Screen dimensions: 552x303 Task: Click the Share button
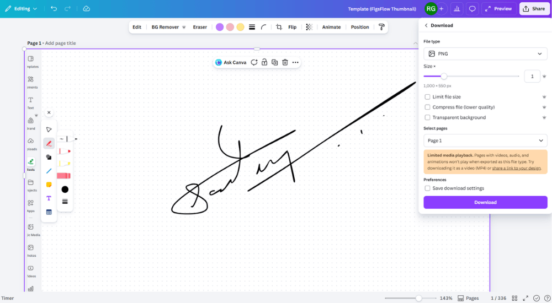[x=534, y=9]
